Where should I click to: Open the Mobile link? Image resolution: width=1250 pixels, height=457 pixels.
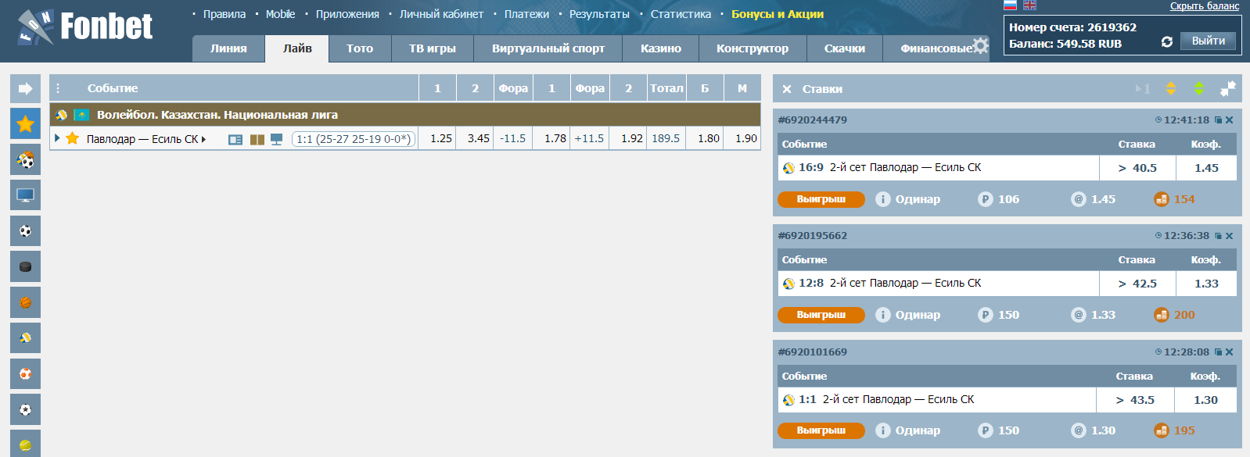280,14
